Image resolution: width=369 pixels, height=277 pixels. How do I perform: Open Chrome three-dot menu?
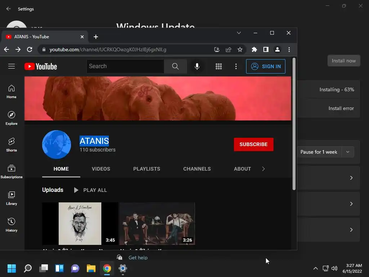coord(289,49)
